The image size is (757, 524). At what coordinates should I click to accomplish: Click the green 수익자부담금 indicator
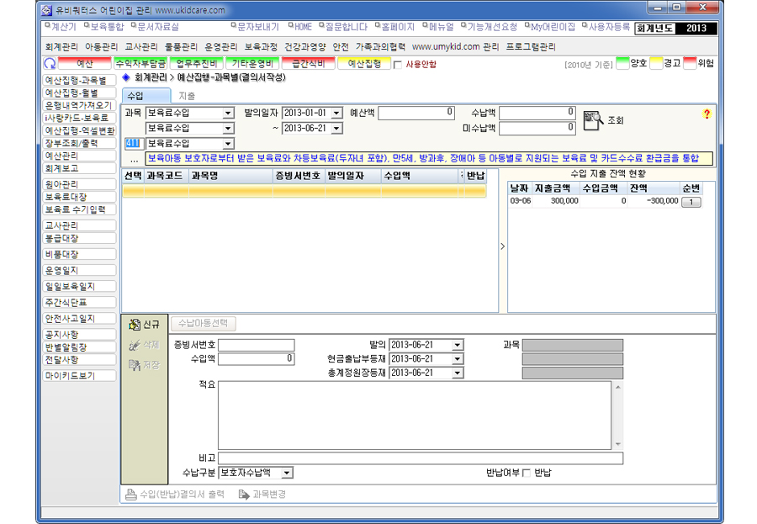point(140,63)
